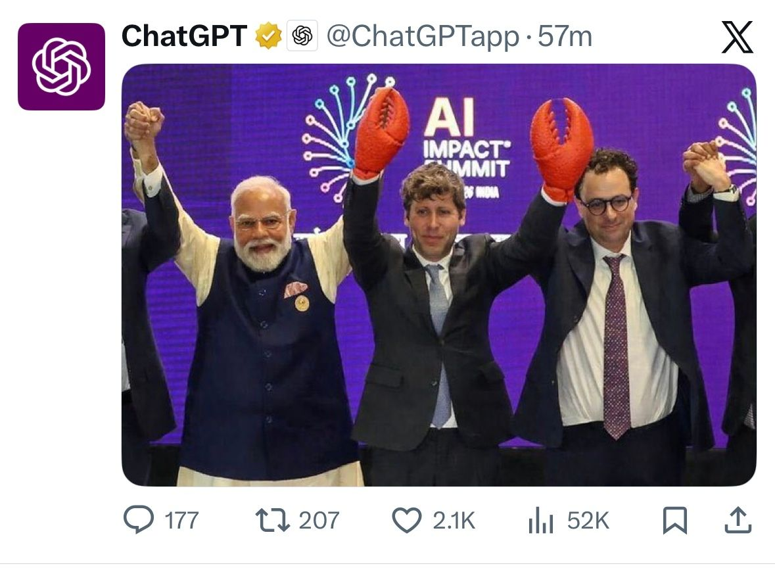Viewport: 775px width, 568px height.
Task: Toggle the bookmark icon for this post
Action: pos(675,521)
